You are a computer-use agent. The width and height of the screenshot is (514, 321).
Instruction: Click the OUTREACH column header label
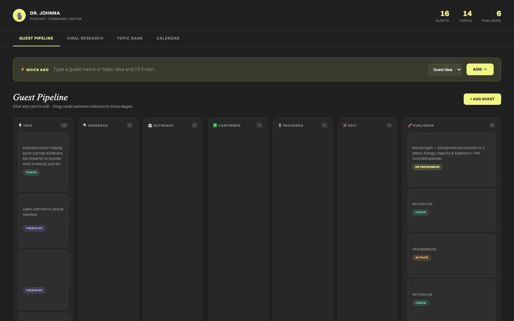click(x=164, y=125)
